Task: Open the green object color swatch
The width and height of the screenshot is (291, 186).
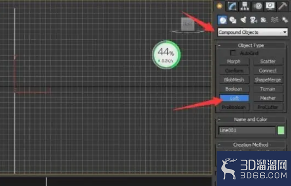Action: tap(281, 130)
